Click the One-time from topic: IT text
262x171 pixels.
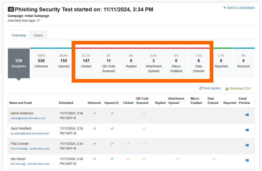[x=24, y=21]
